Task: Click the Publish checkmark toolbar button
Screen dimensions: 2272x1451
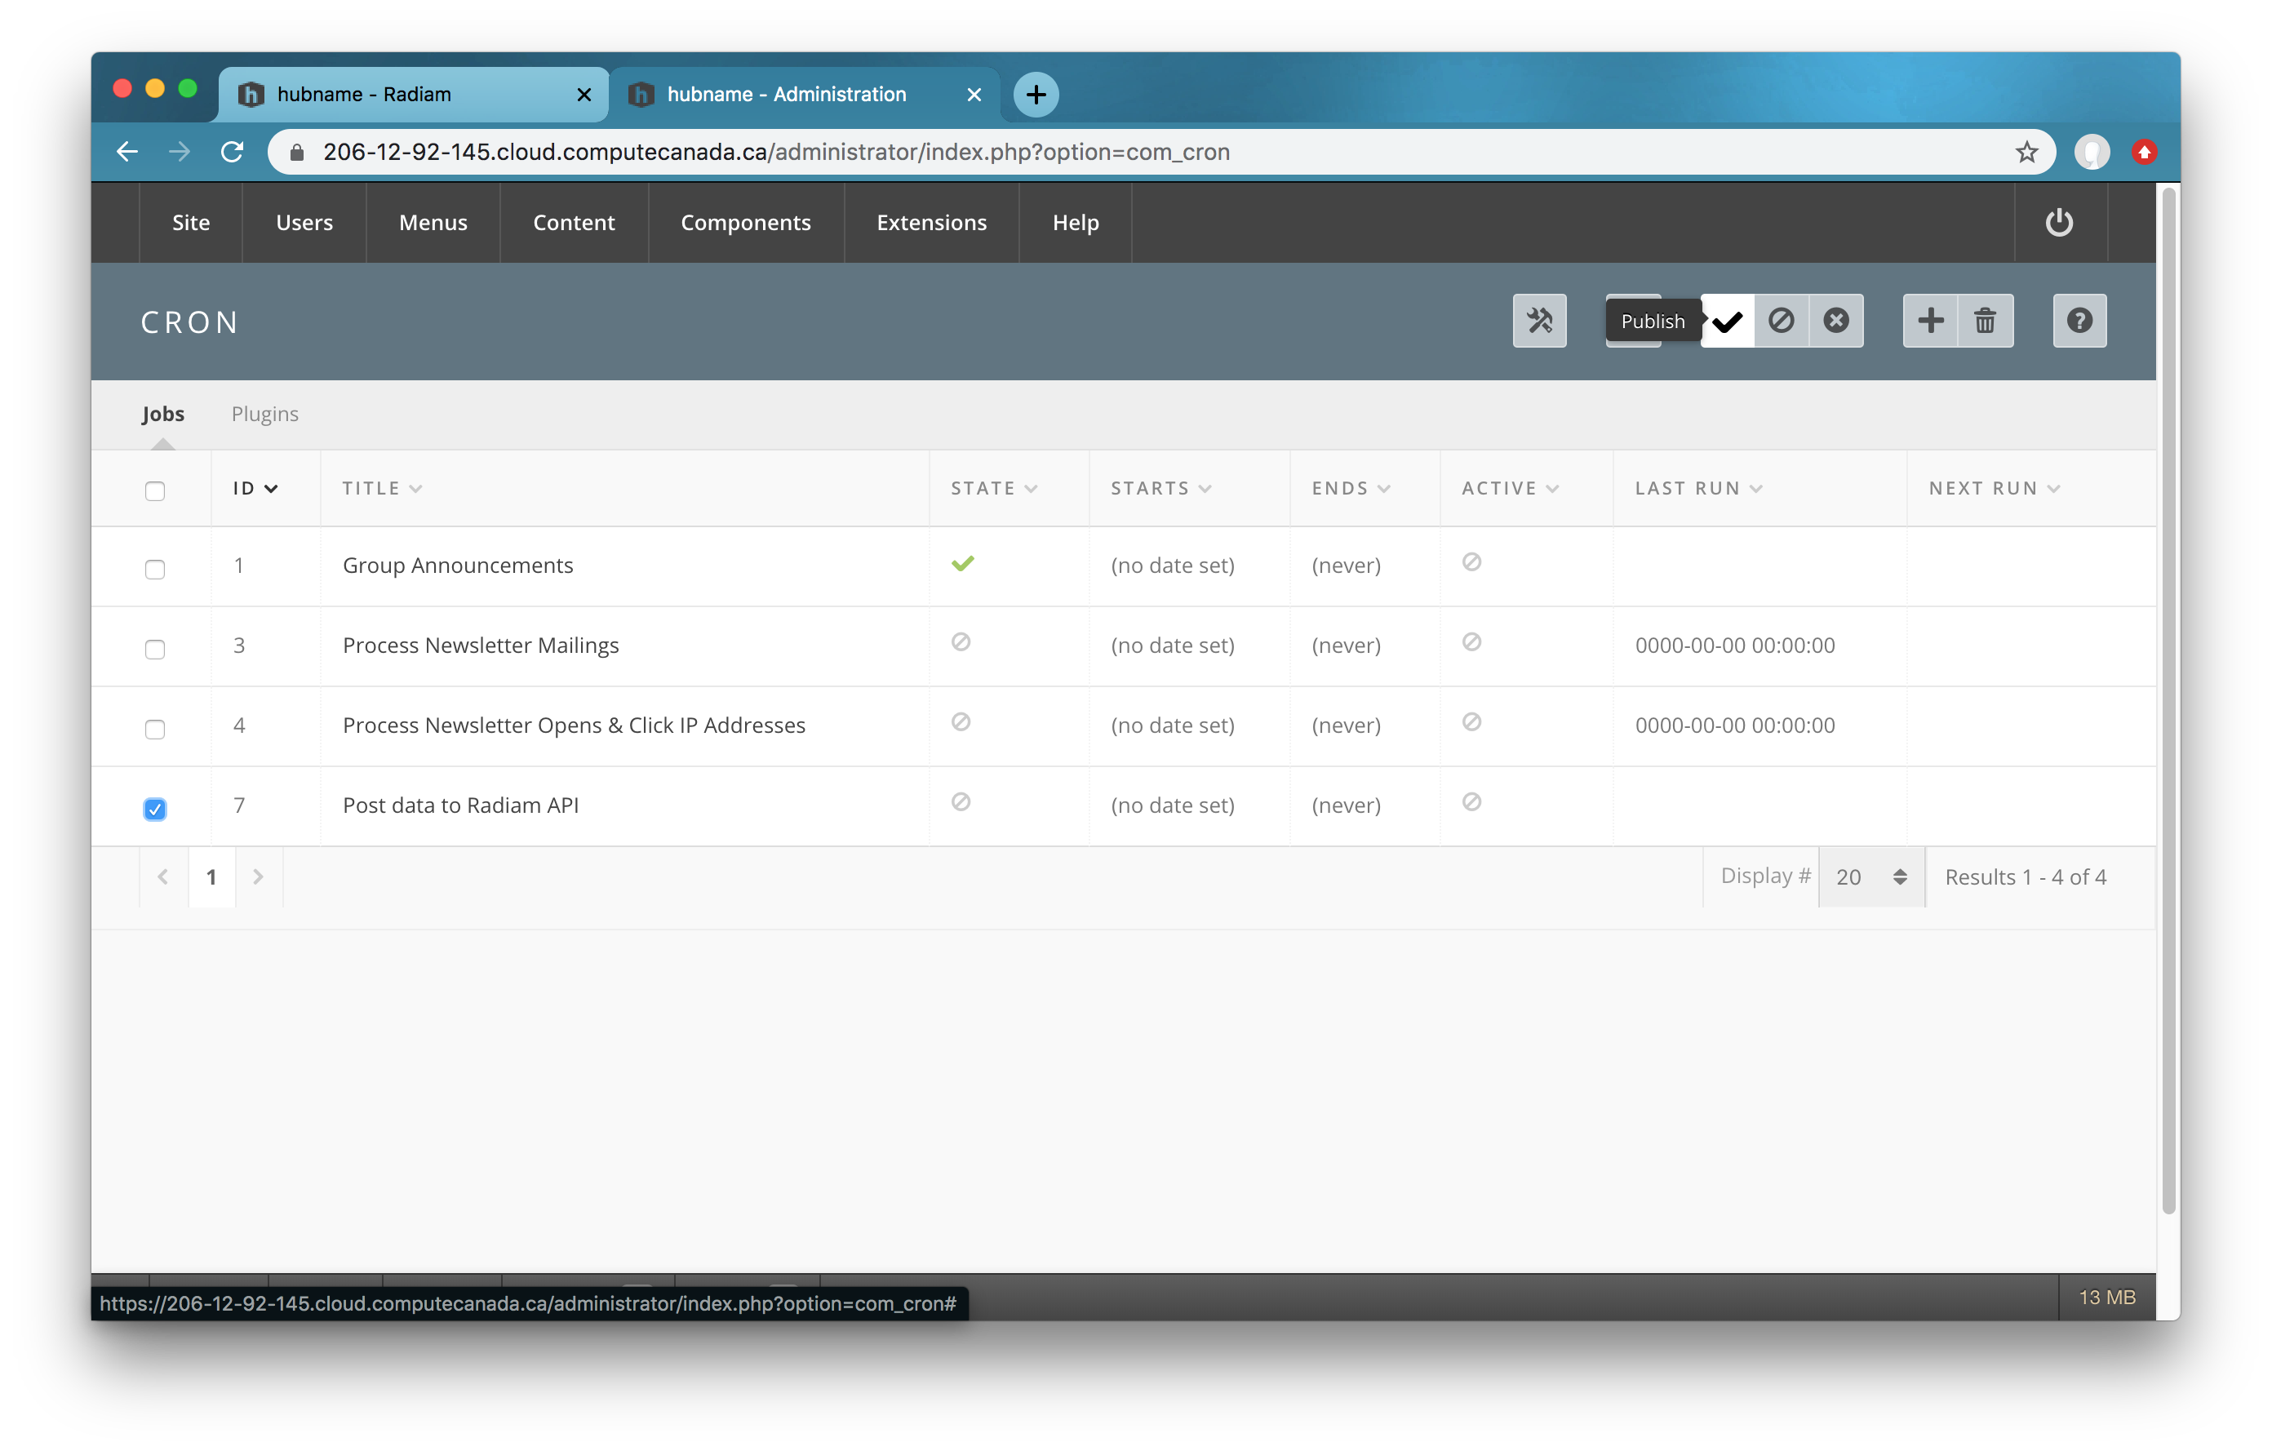Action: (1728, 321)
